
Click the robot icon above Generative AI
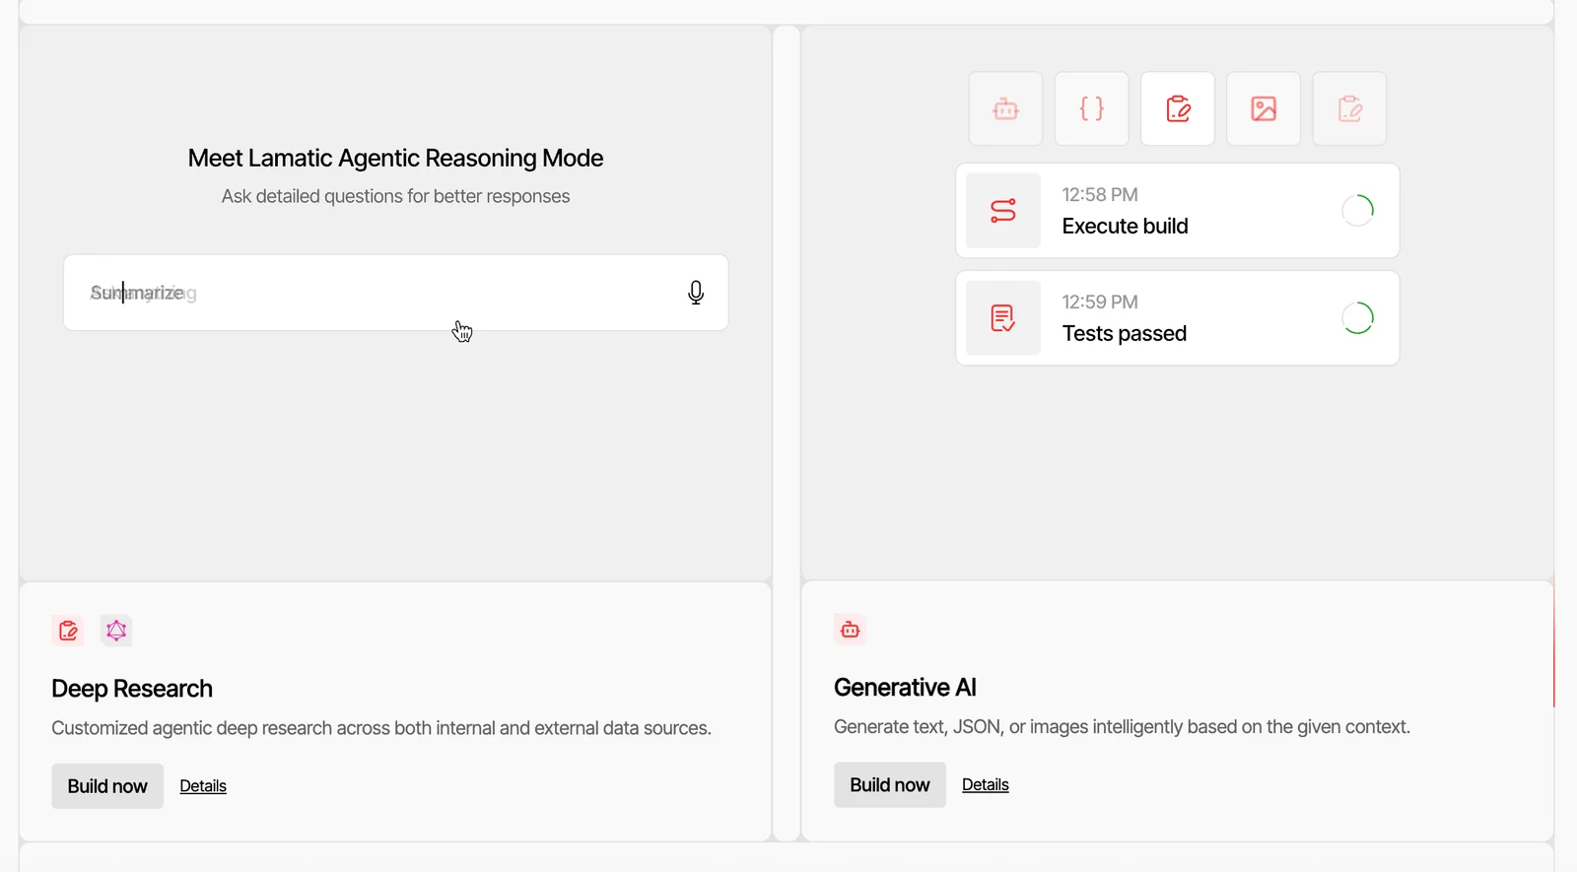coord(850,630)
